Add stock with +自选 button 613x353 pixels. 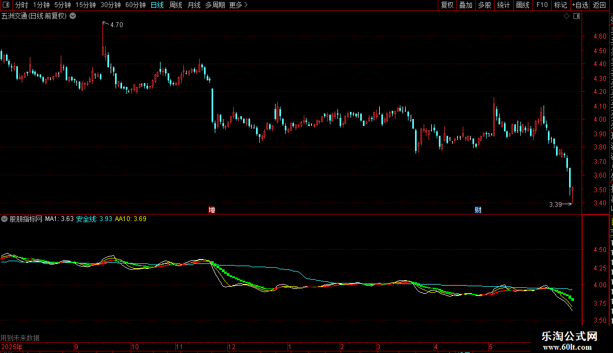[580, 5]
